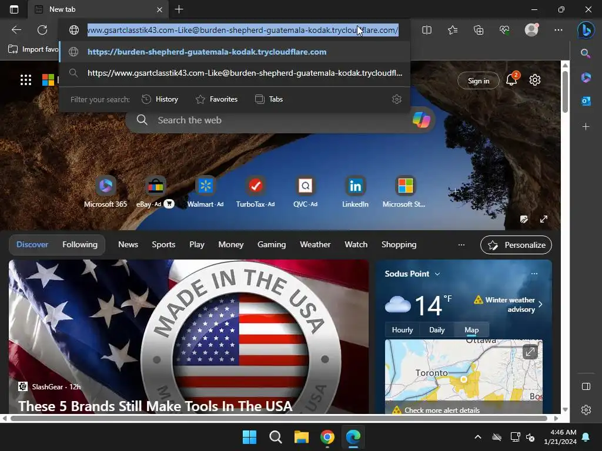Image resolution: width=602 pixels, height=451 pixels.
Task: Filter search by Favorites
Action: pos(216,99)
